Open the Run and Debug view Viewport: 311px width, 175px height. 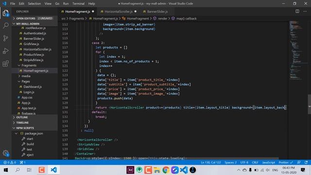pos(5,51)
